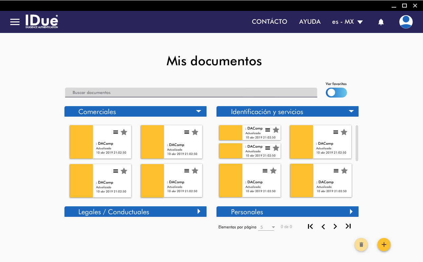The height and width of the screenshot is (262, 423).
Task: Click the notifications bell icon
Action: click(381, 22)
